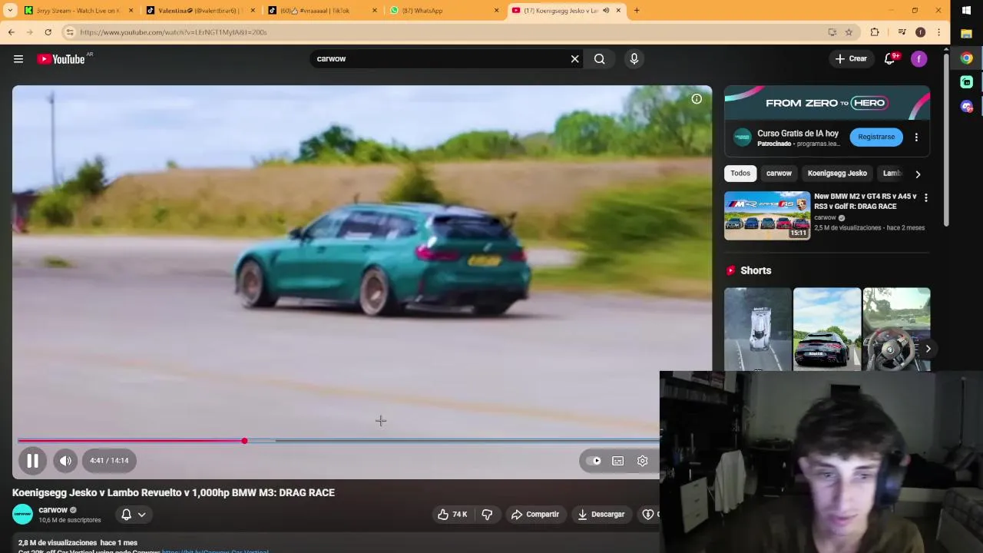
Task: Switch to the Valentina TikTok tab
Action: pyautogui.click(x=200, y=11)
